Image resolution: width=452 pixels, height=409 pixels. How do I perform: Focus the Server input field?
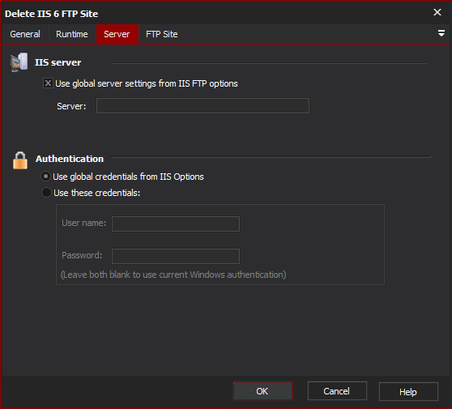203,106
